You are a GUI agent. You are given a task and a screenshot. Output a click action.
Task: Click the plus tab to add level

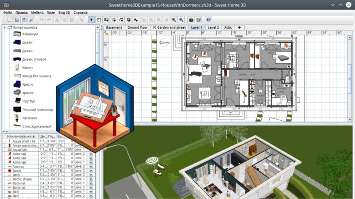[240, 27]
